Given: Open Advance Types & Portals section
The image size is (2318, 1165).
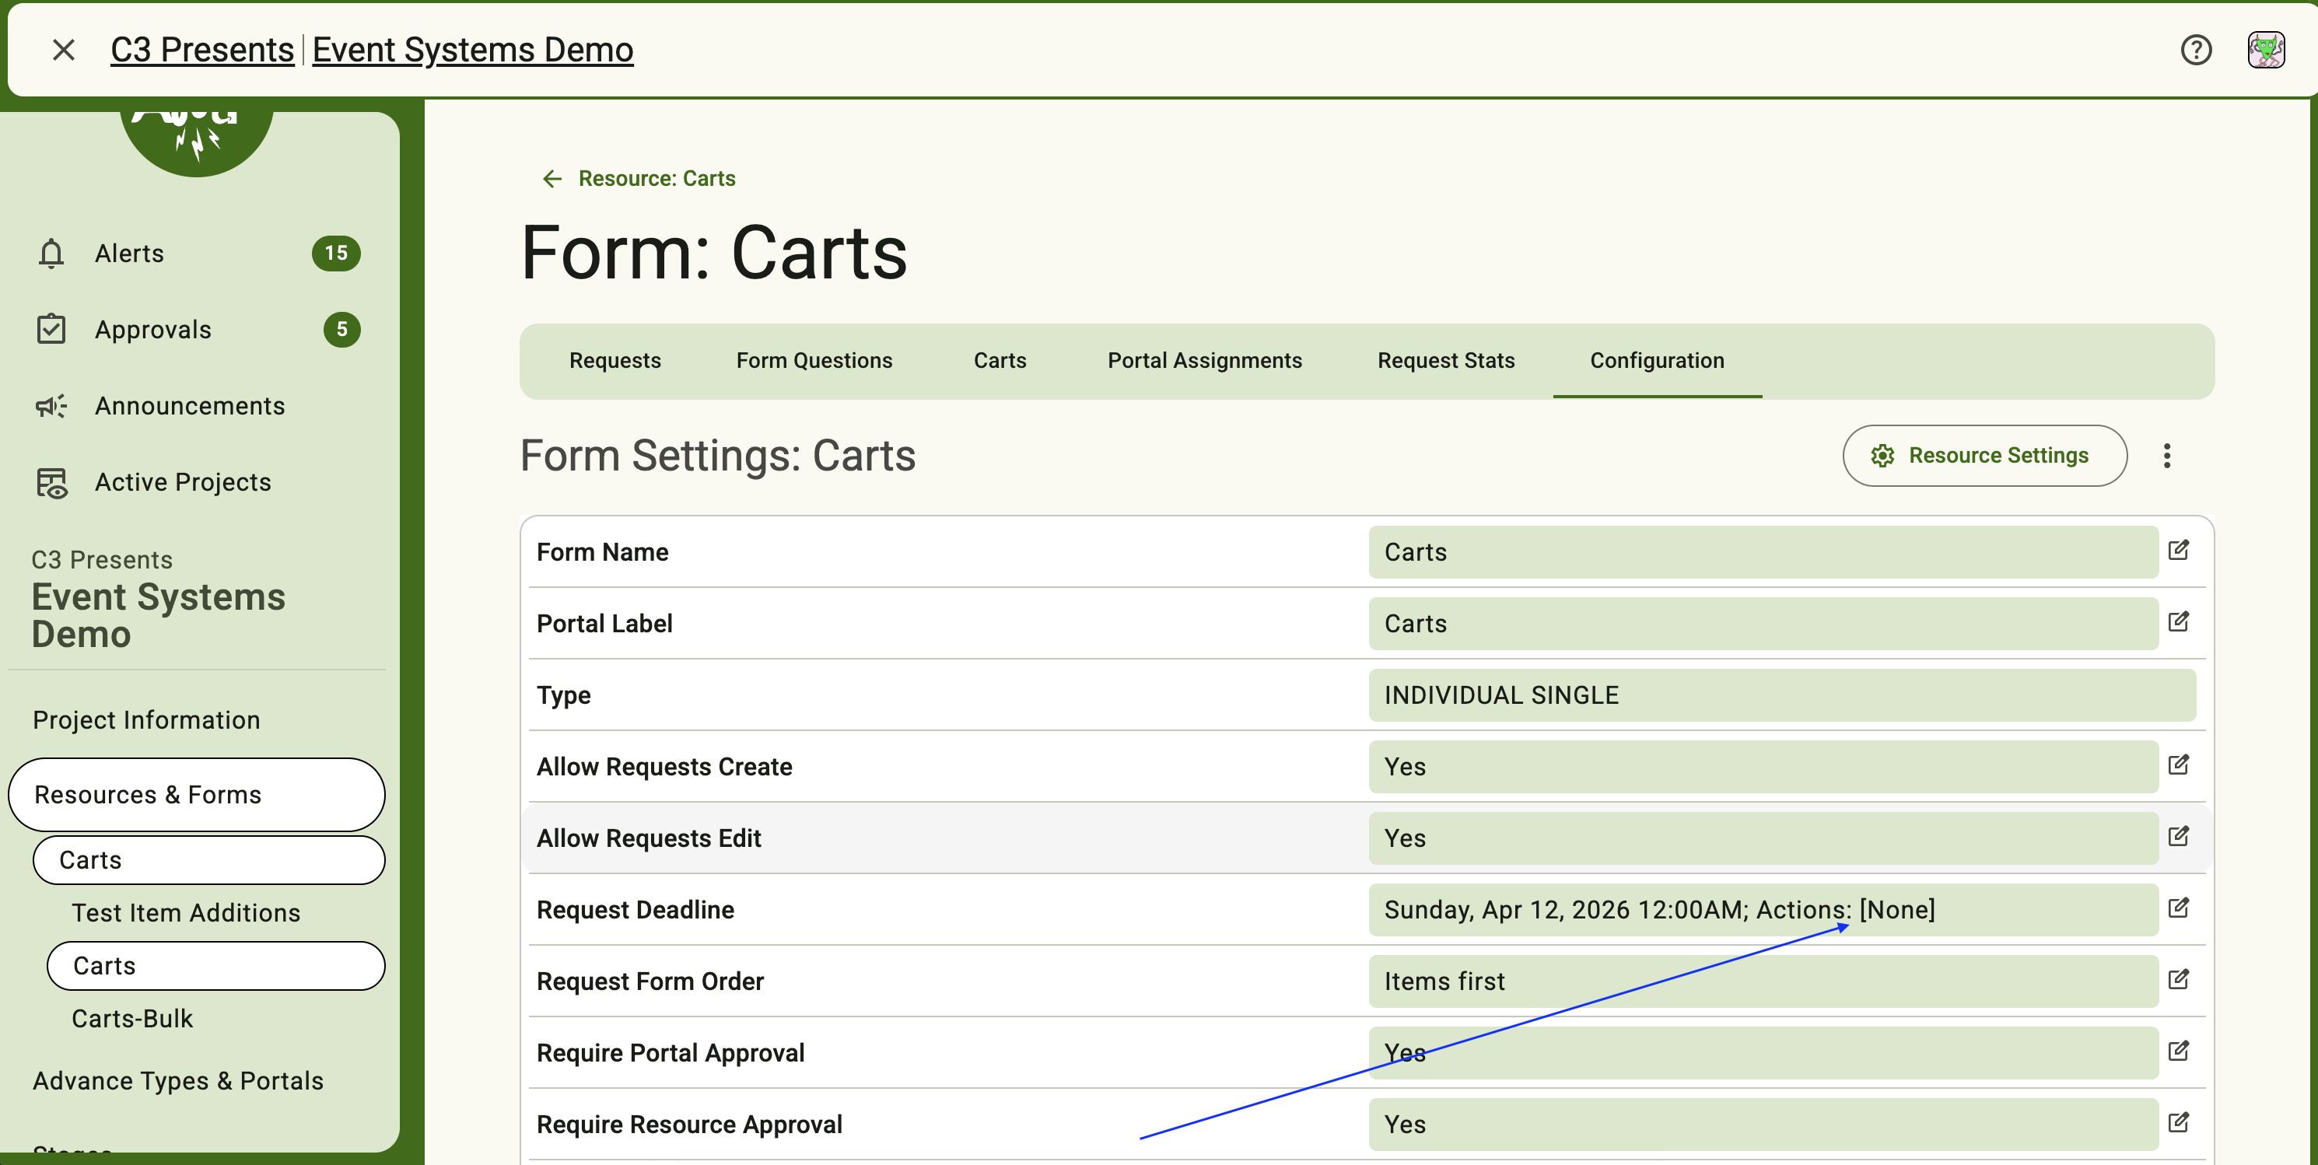Looking at the screenshot, I should (177, 1080).
